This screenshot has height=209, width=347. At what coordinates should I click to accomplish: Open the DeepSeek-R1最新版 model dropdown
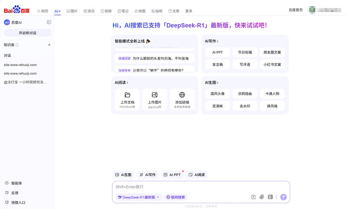tap(139, 197)
